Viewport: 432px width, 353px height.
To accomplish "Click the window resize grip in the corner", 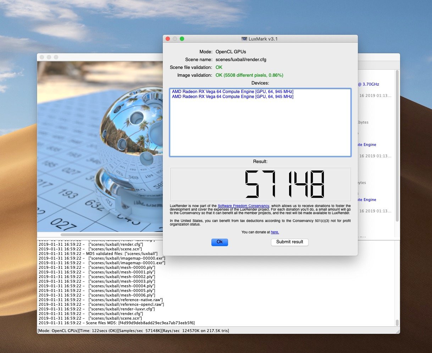I will point(398,331).
